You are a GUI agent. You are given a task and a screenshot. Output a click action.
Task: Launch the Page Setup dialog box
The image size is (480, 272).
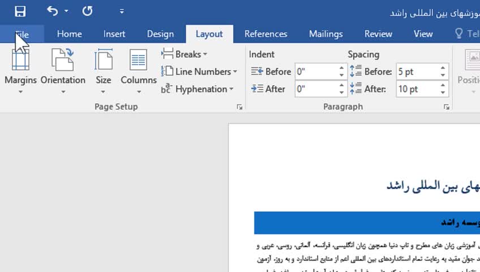[x=240, y=107]
